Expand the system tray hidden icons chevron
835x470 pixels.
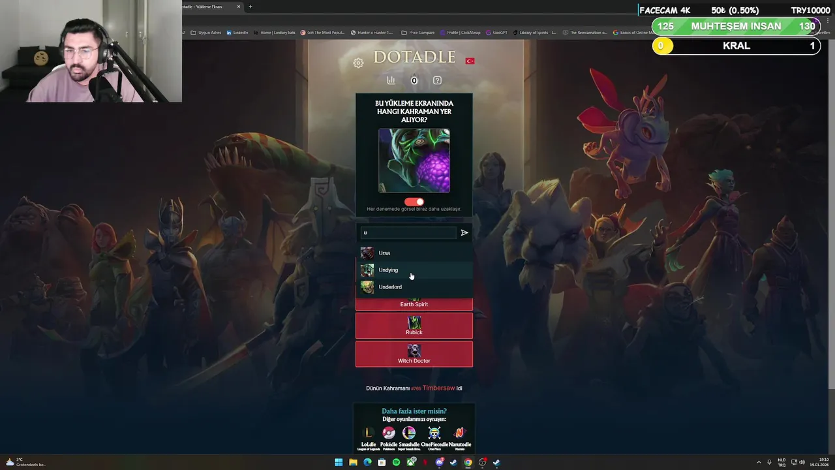point(758,462)
